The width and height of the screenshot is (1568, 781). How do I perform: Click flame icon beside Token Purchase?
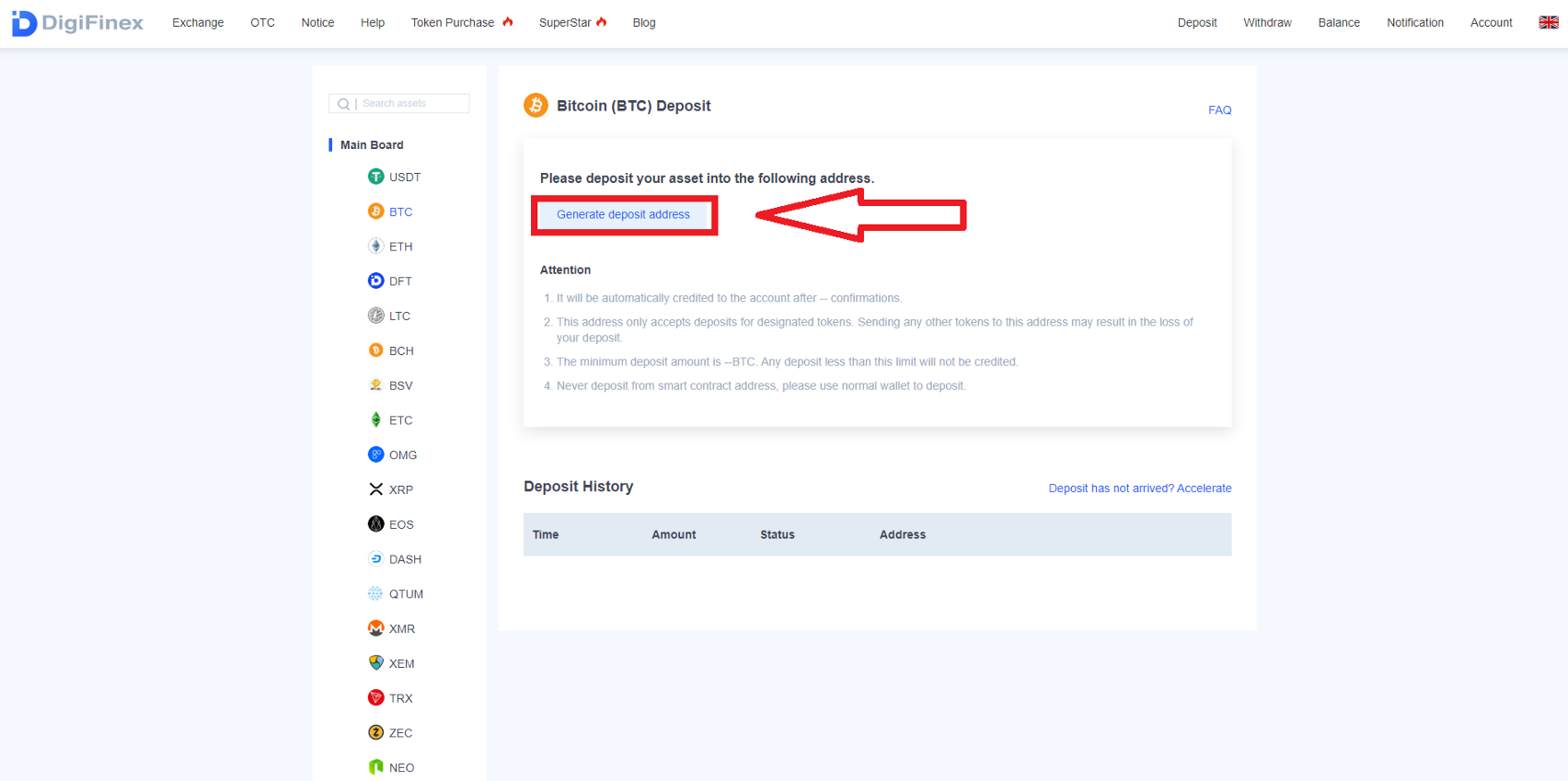coord(508,22)
